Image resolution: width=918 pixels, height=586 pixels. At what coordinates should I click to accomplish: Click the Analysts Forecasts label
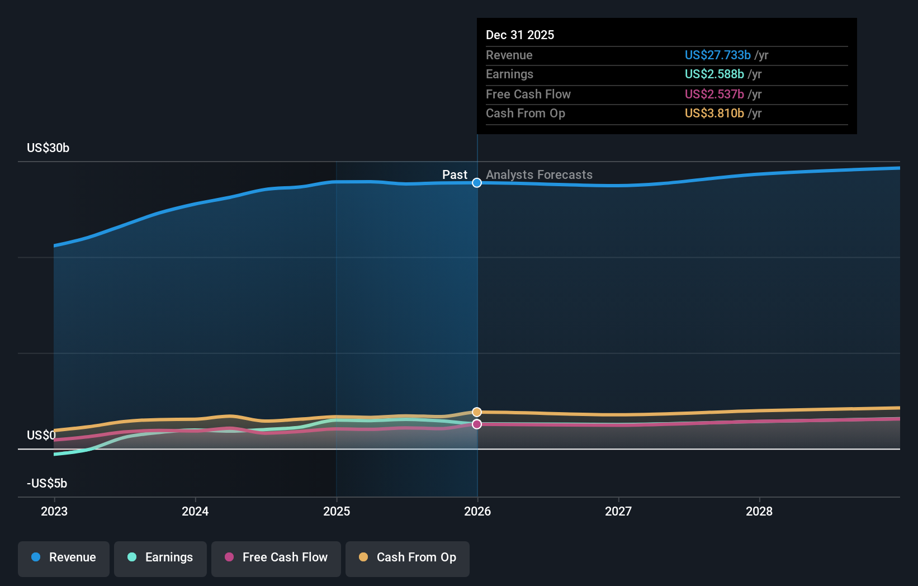click(539, 175)
